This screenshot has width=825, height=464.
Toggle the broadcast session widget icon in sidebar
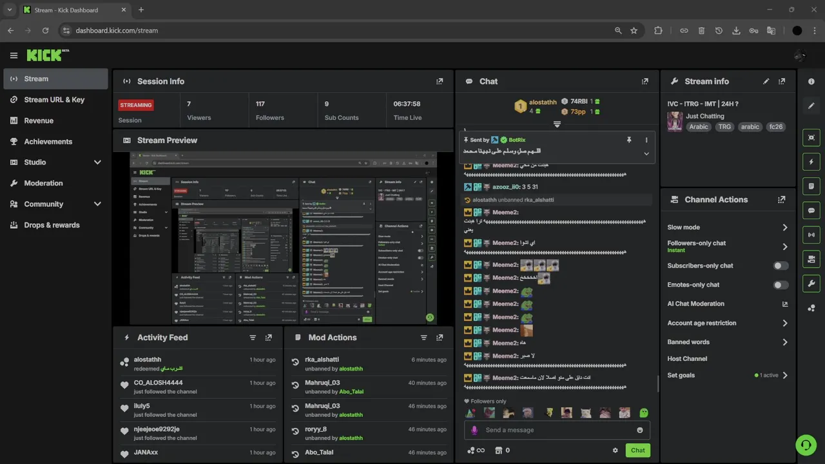(x=811, y=235)
